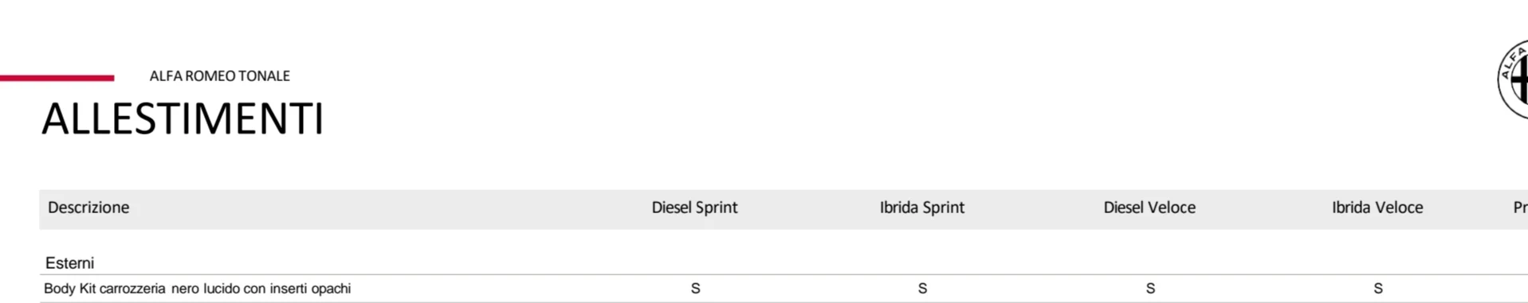Pick the S value under Ibrida Veloce
Image resolution: width=1528 pixels, height=303 pixels.
[1377, 289]
